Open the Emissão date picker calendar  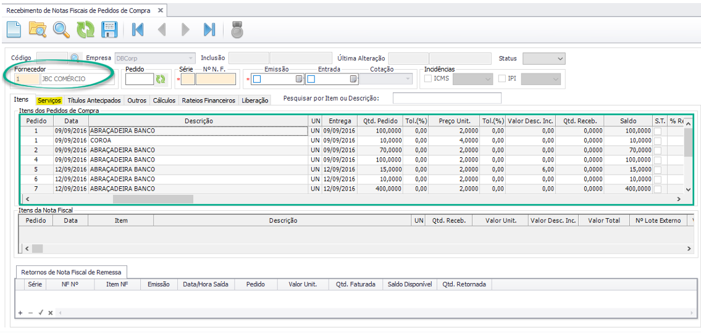click(x=299, y=79)
